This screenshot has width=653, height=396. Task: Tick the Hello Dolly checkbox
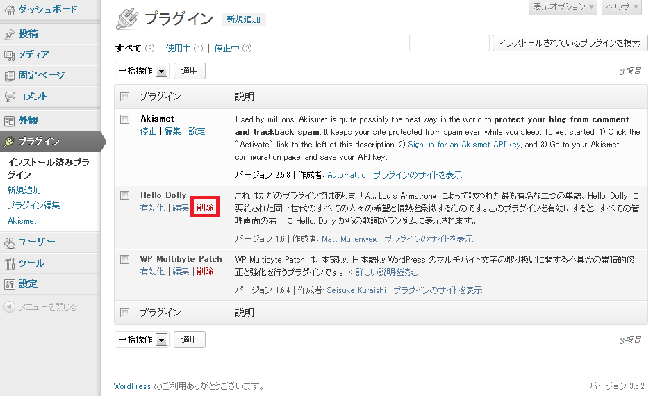pos(125,195)
